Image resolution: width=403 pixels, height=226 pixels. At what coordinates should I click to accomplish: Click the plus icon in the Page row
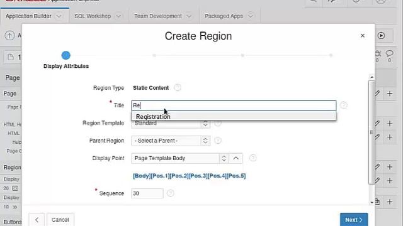point(390,94)
